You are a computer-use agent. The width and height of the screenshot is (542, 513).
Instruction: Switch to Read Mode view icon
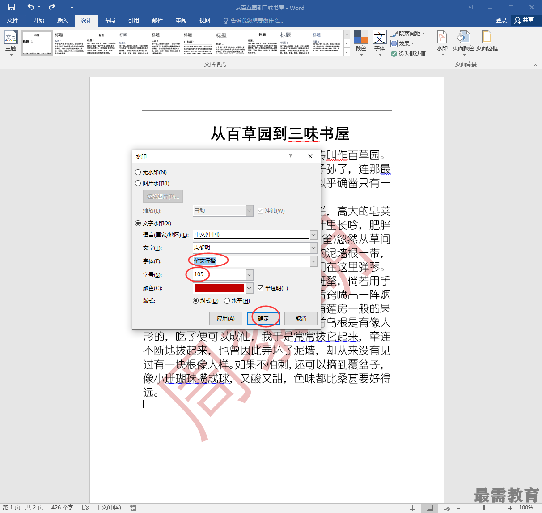coord(412,508)
